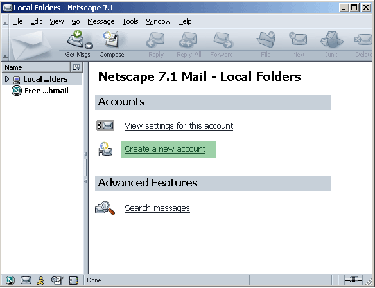
Task: Open Address Book from component bar
Action: pos(74,280)
